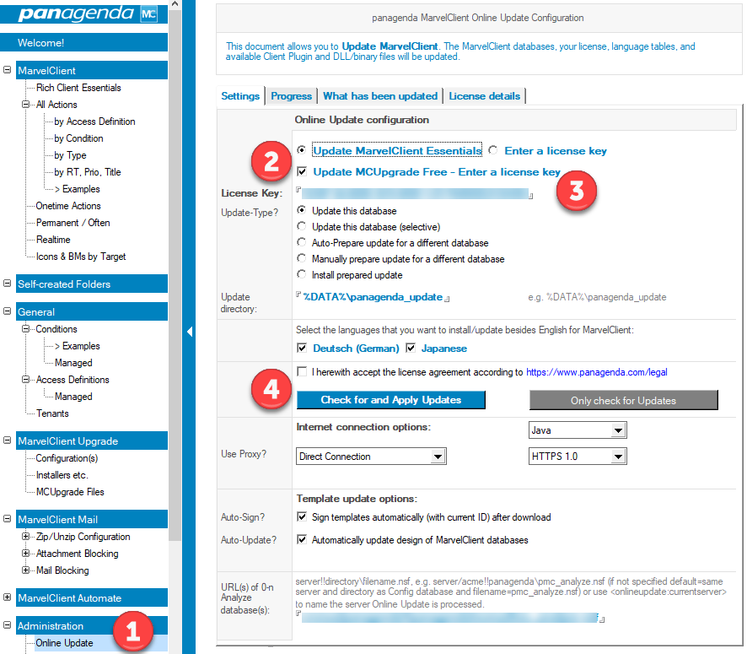Viewport: 747px width, 654px height.
Task: Open by Access Definition view
Action: [94, 122]
